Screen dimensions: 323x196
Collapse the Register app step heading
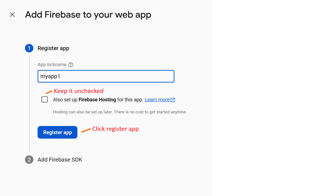[x=53, y=48]
